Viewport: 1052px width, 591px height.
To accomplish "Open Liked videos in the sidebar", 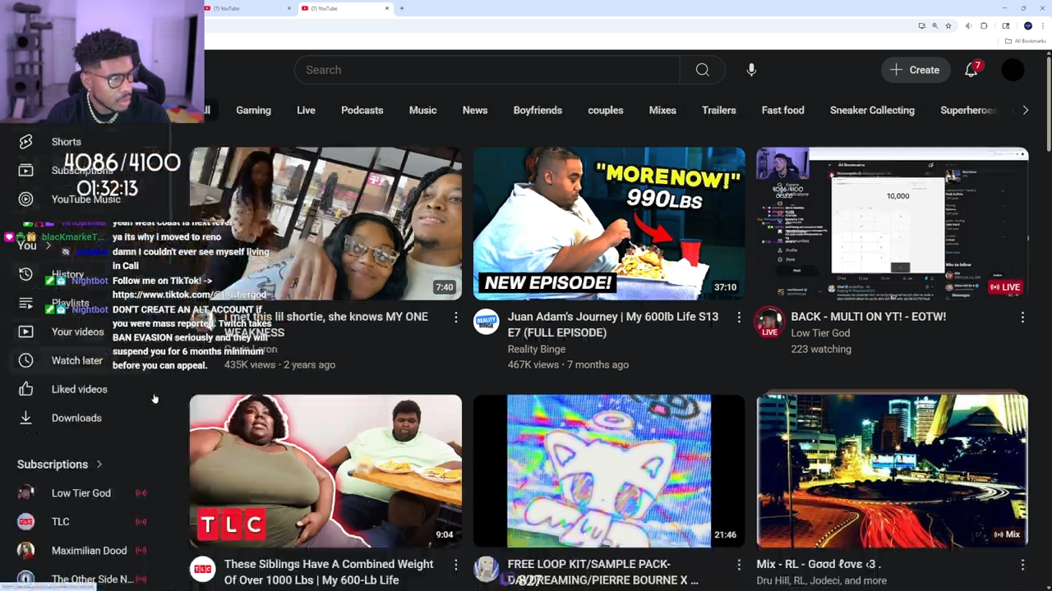I will [x=79, y=389].
